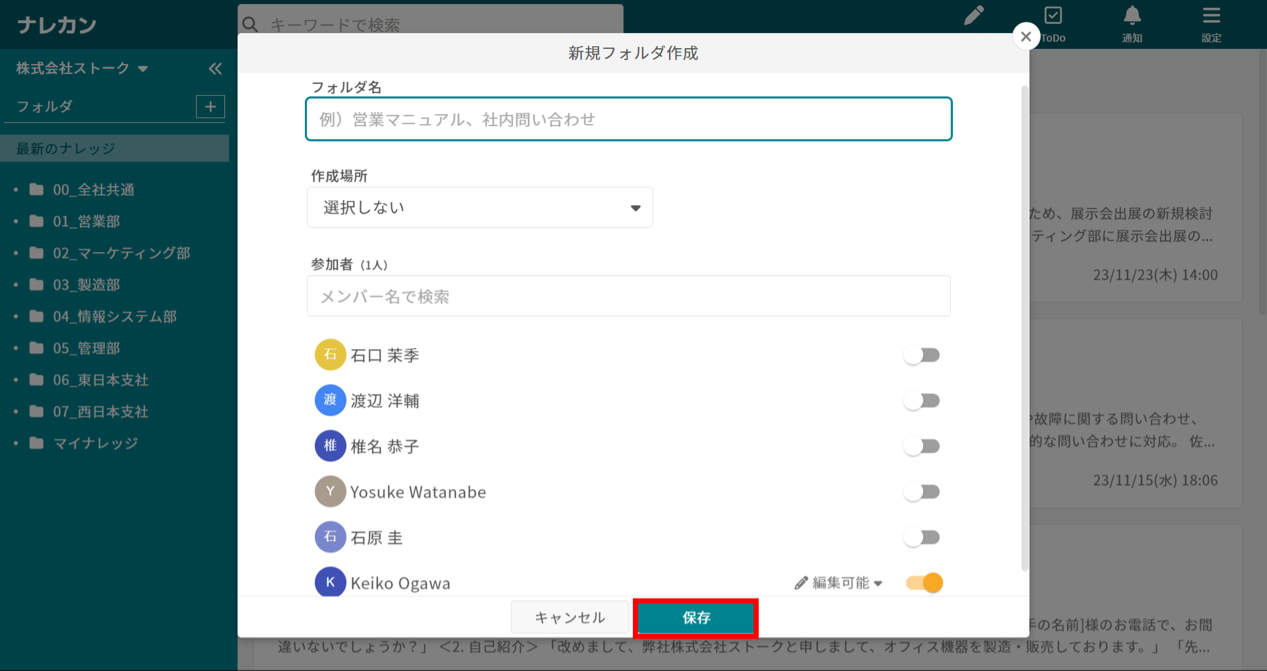
Task: Toggle on participant 渡辺 洋輔
Action: tap(922, 401)
